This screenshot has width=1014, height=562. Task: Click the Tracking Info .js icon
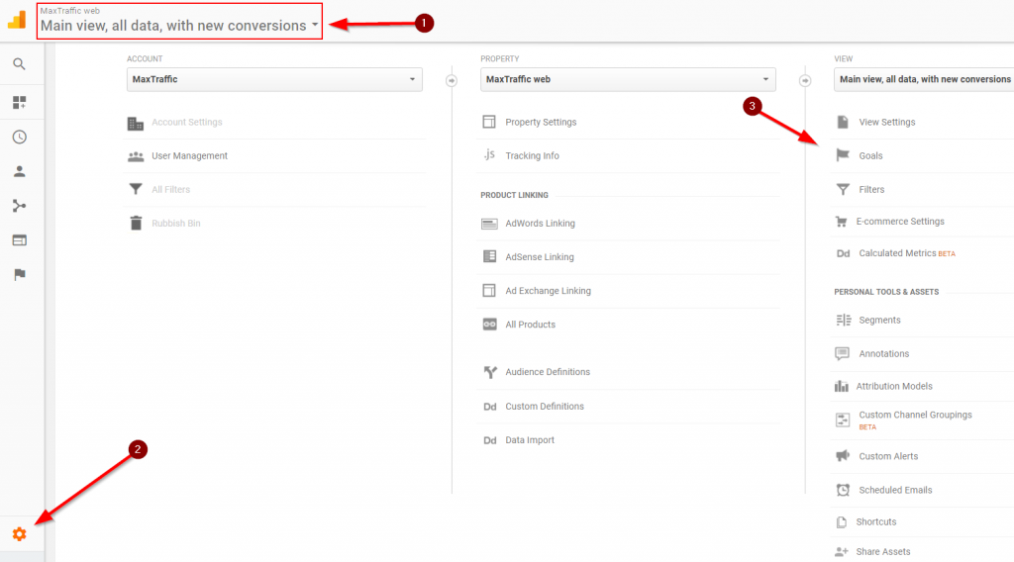(x=489, y=154)
